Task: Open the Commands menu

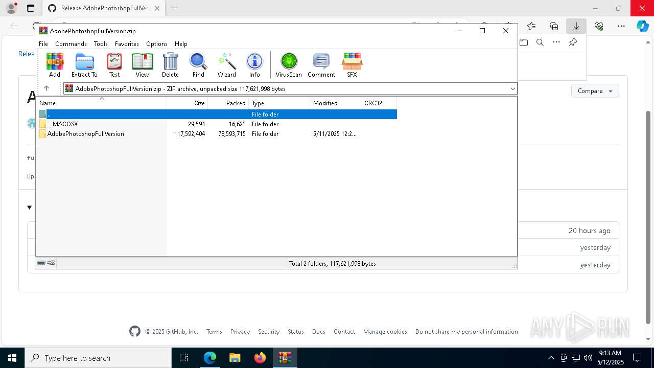Action: click(x=71, y=44)
